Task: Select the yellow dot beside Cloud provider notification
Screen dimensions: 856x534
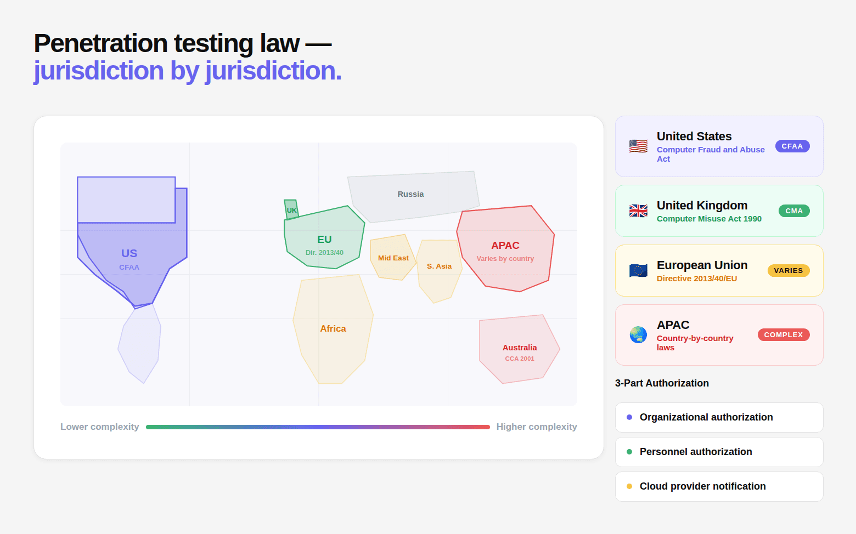Action: pyautogui.click(x=629, y=486)
